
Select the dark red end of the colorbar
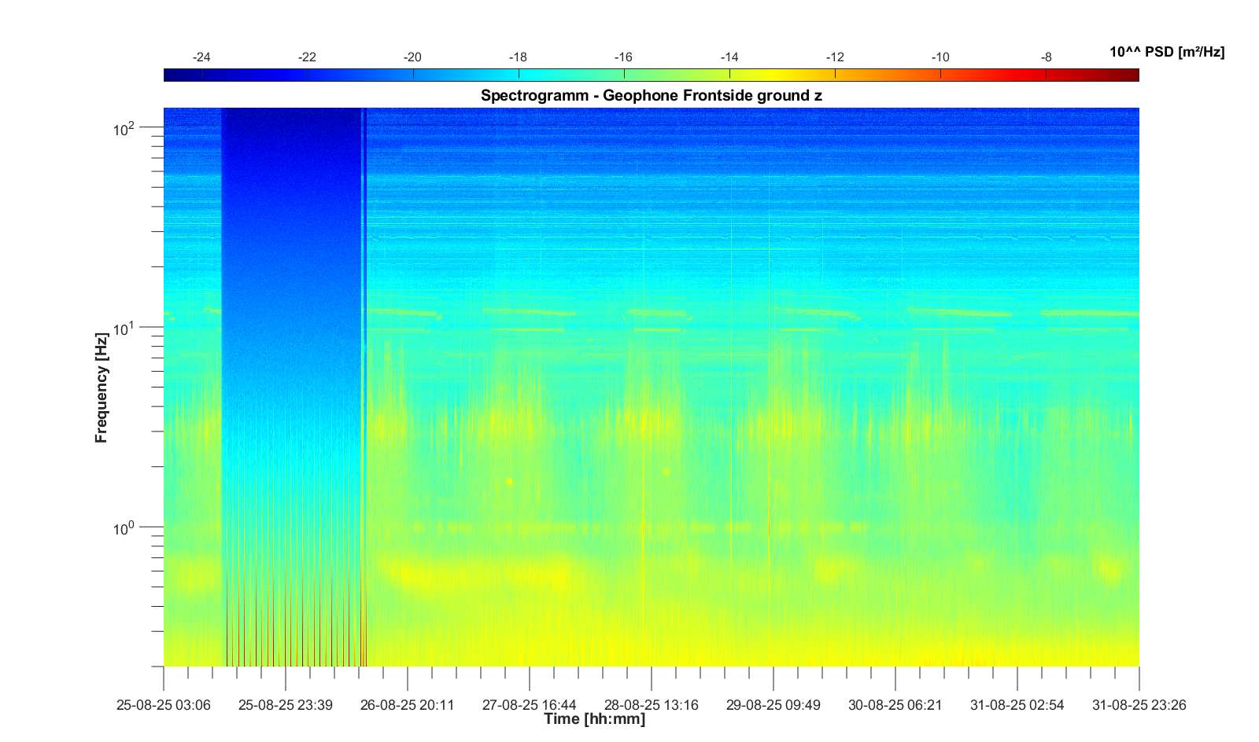pos(1130,75)
